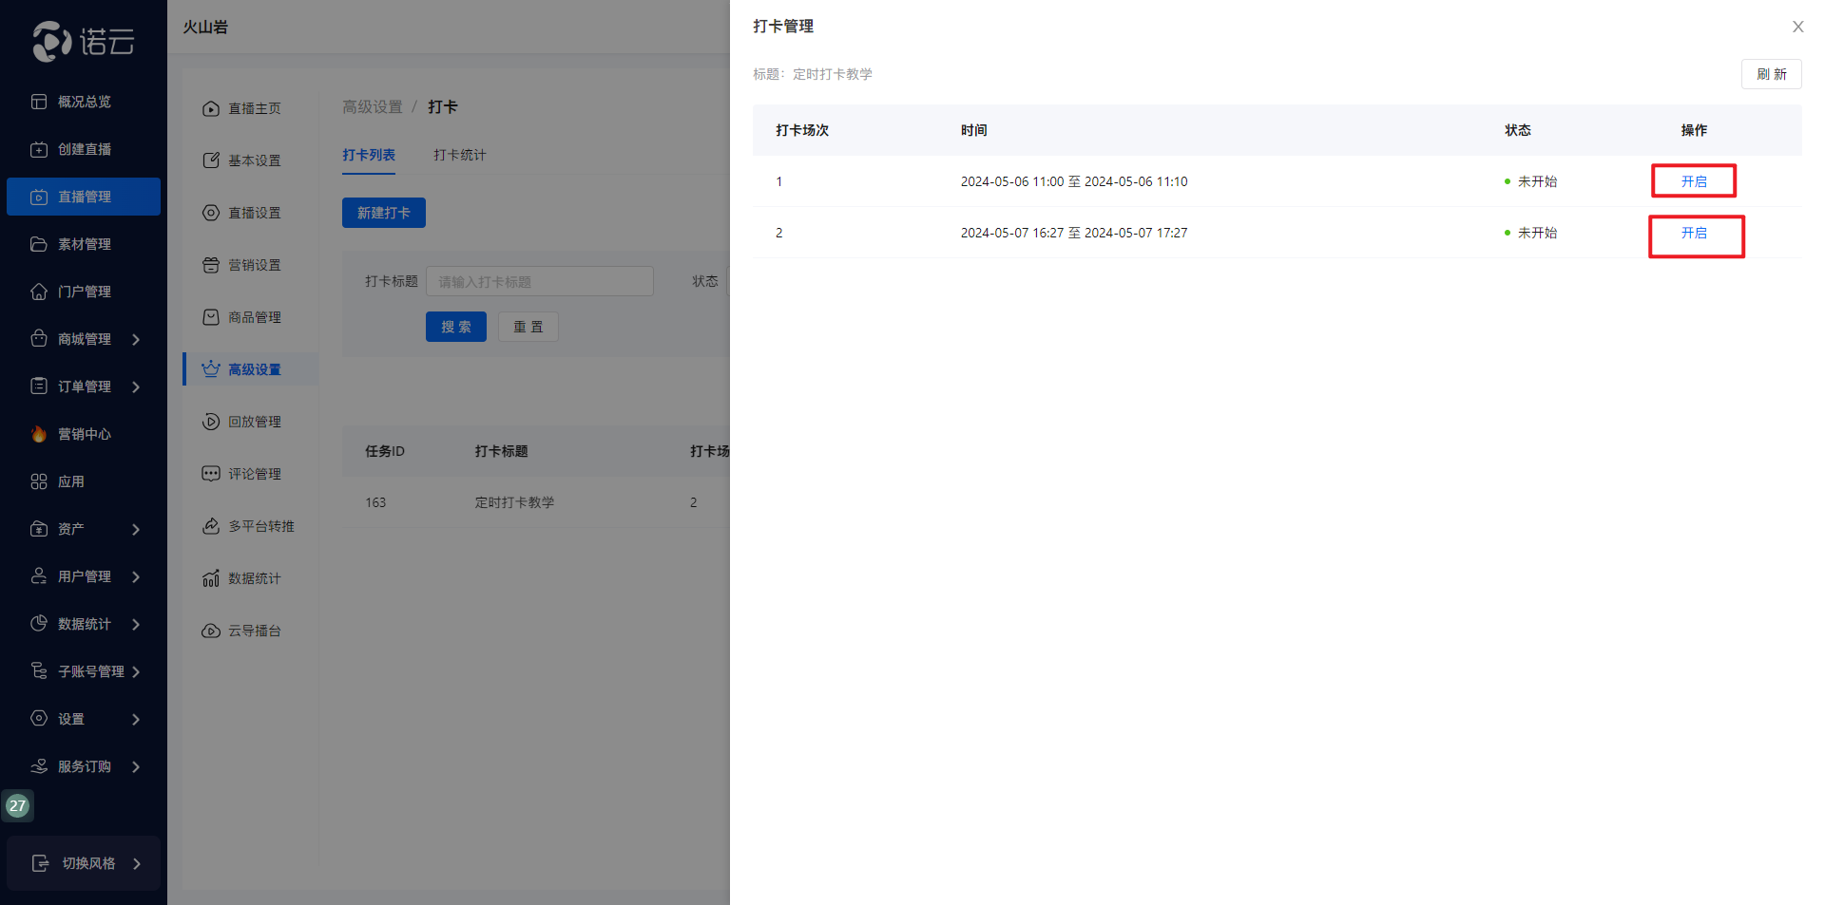Image resolution: width=1825 pixels, height=905 pixels.
Task: Click the 门户管理 home icon
Action: click(39, 292)
